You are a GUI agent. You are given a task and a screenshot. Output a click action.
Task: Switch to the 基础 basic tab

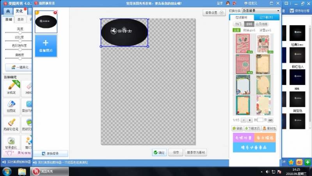click(x=9, y=19)
